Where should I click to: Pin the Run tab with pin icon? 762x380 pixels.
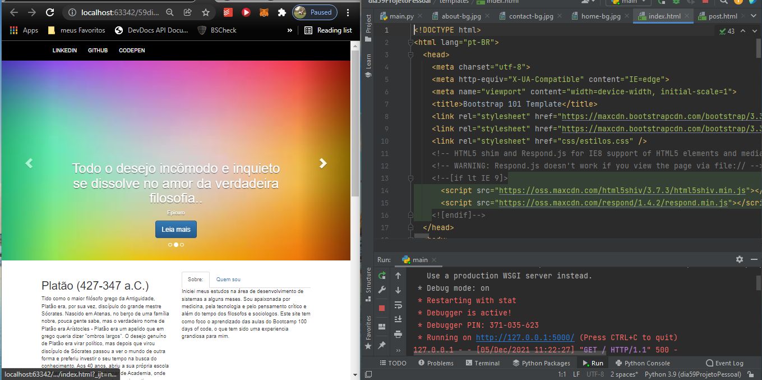point(382,345)
